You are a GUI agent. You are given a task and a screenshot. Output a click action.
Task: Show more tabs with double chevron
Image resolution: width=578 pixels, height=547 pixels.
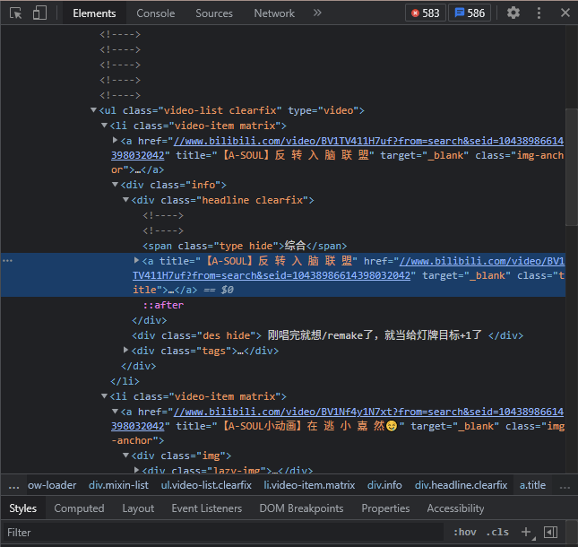tap(317, 13)
